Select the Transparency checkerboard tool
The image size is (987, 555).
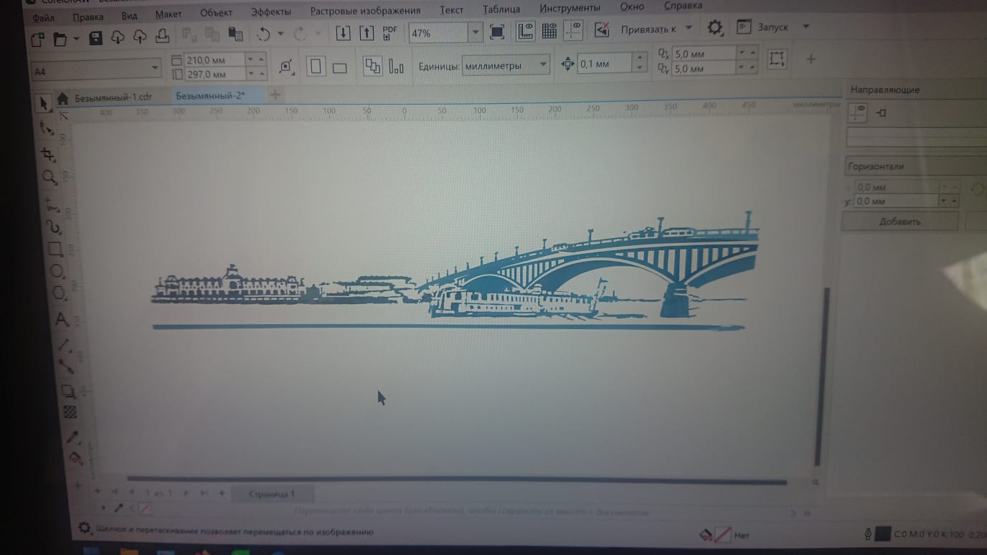click(x=70, y=412)
